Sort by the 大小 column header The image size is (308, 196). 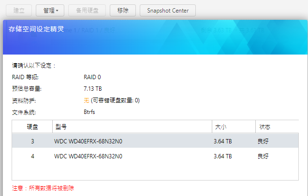[x=220, y=127]
